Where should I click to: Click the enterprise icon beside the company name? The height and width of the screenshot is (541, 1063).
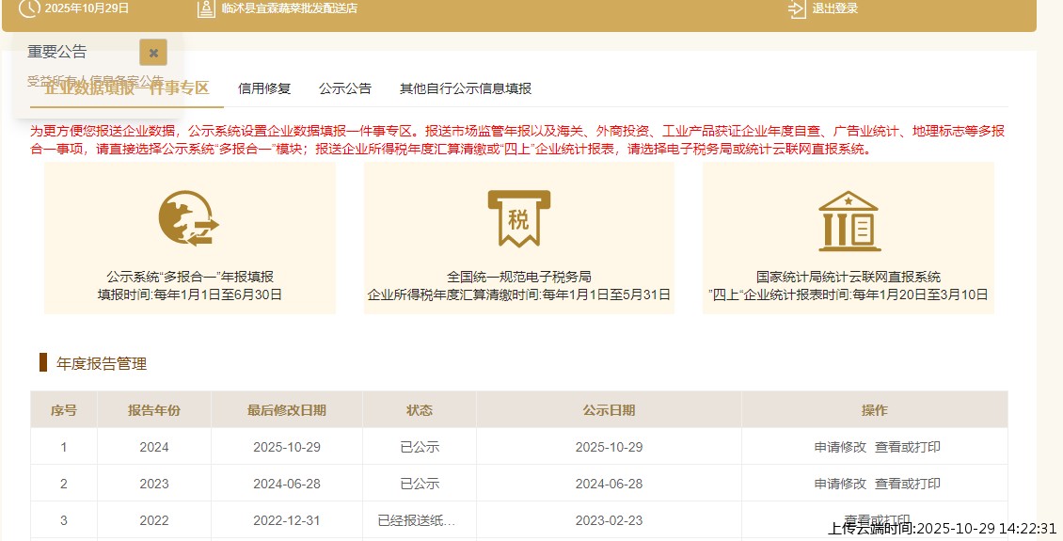[x=207, y=8]
